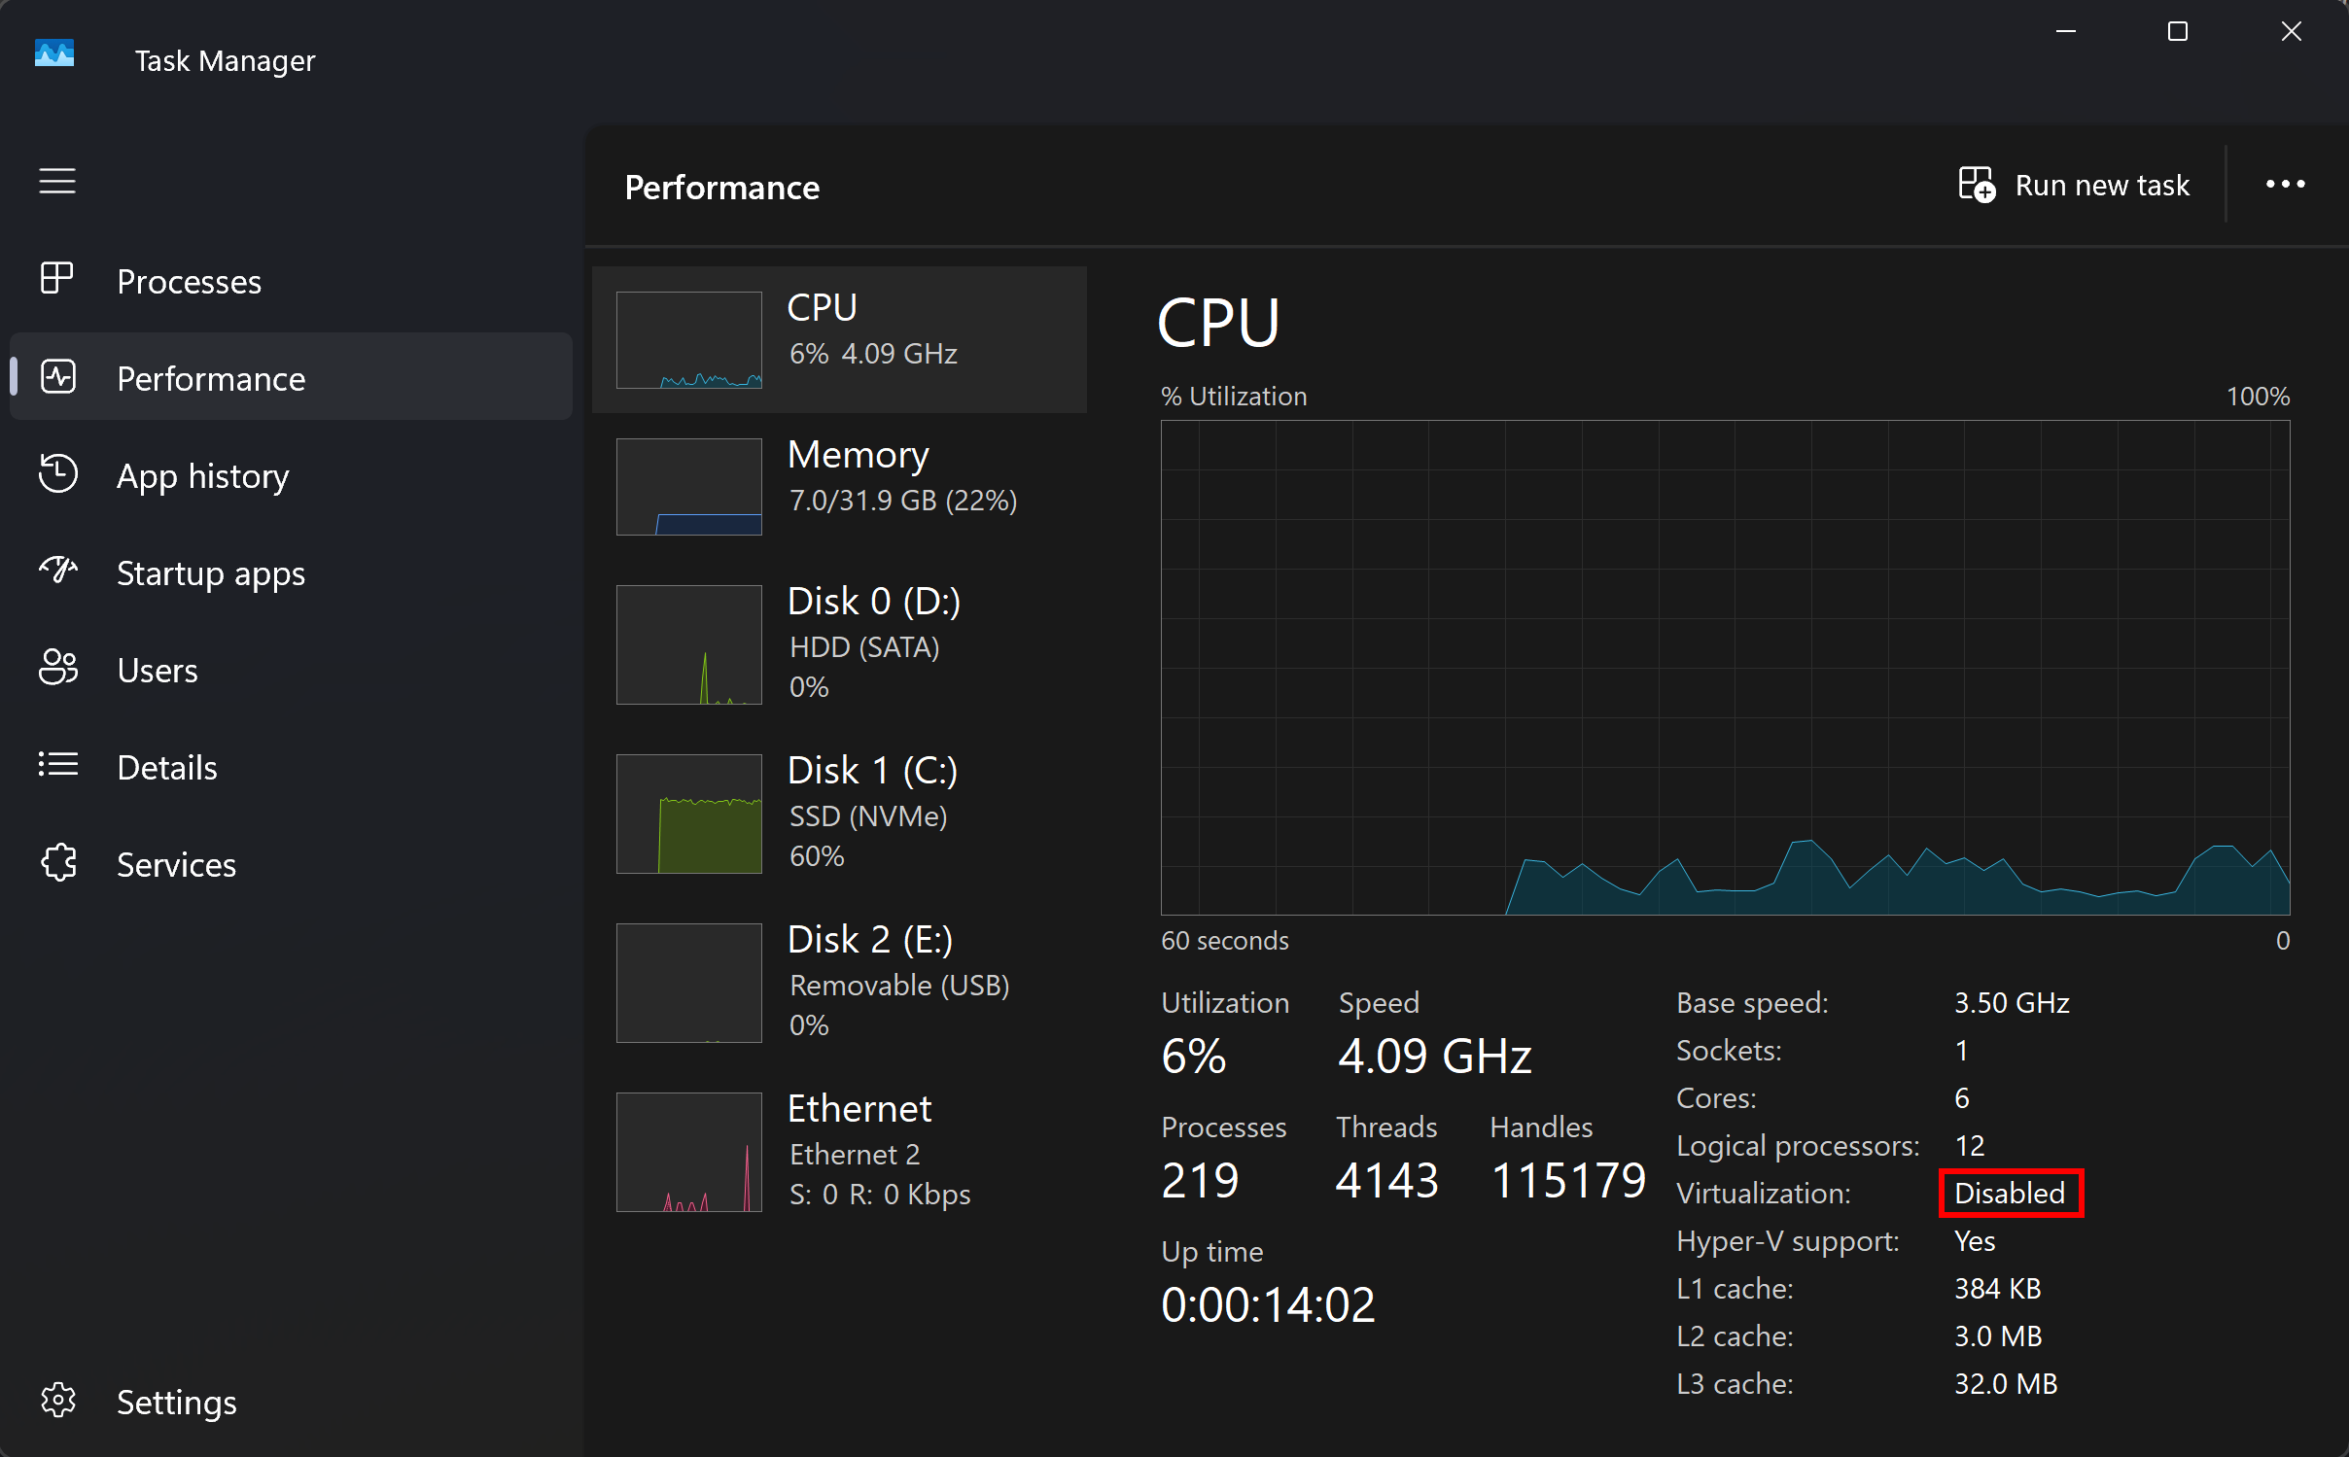Click the Details list icon

[58, 765]
